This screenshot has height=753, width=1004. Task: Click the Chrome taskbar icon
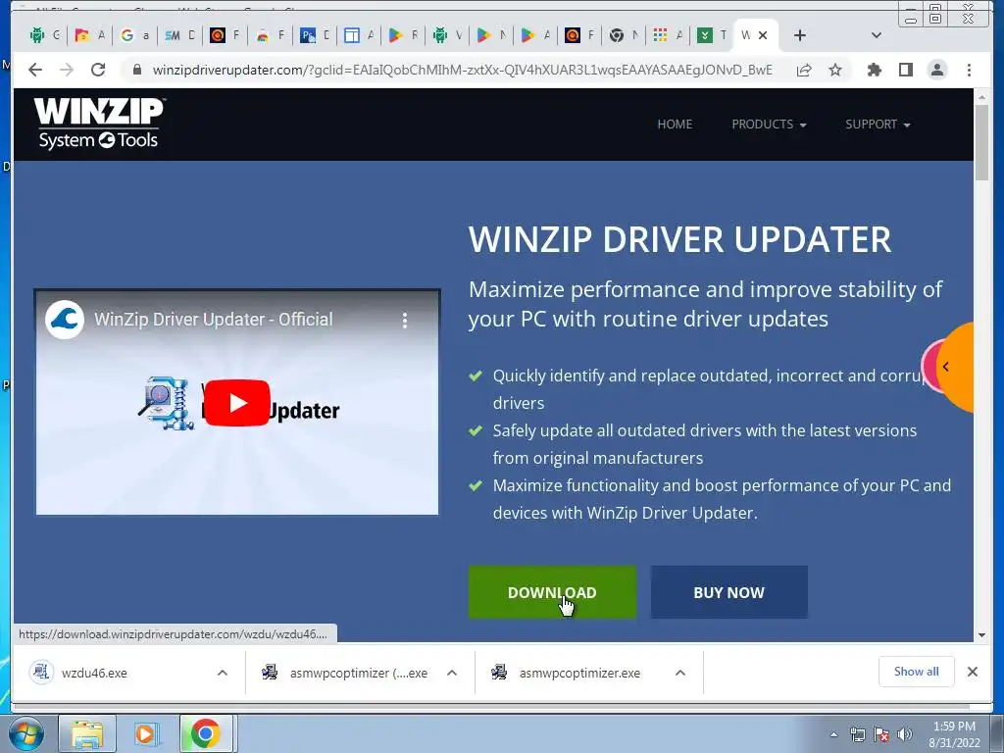tap(206, 733)
